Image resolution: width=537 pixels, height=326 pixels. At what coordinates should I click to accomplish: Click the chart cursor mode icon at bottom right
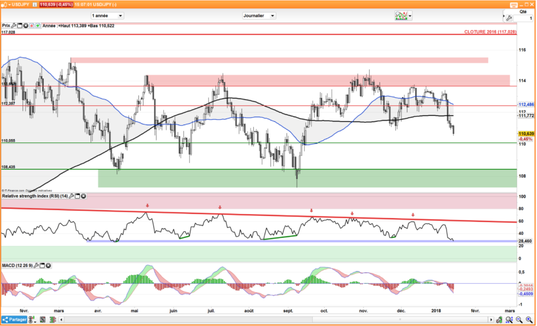click(499, 320)
